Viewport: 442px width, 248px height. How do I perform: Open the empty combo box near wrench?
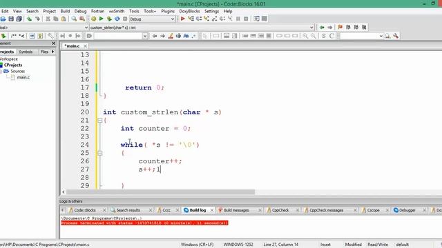(362, 36)
